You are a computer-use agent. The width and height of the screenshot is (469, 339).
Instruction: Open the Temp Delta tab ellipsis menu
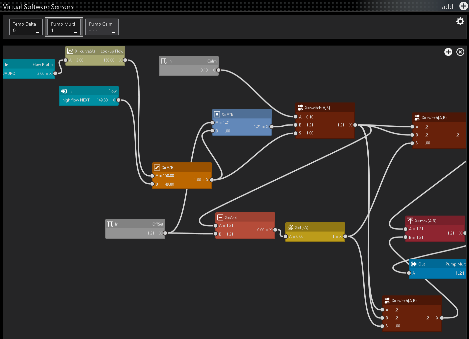click(x=37, y=32)
